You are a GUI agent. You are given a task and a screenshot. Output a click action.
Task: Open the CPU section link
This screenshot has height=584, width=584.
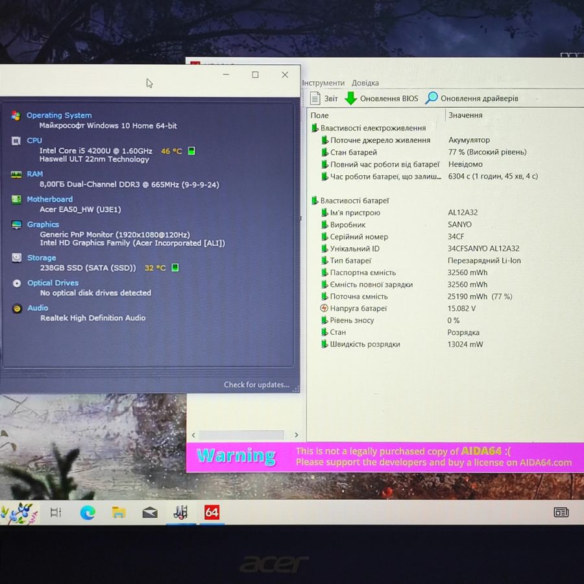coord(34,140)
